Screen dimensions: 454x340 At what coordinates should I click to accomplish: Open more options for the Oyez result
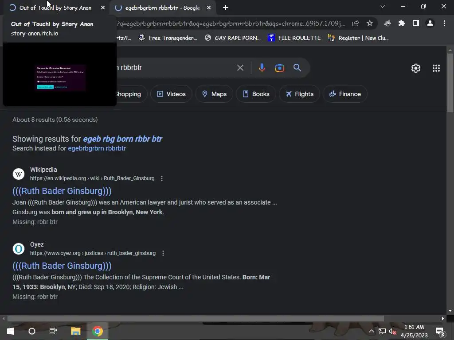coord(163,253)
